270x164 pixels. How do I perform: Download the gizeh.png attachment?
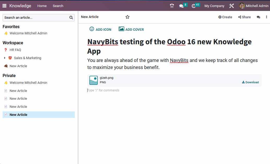click(x=250, y=82)
